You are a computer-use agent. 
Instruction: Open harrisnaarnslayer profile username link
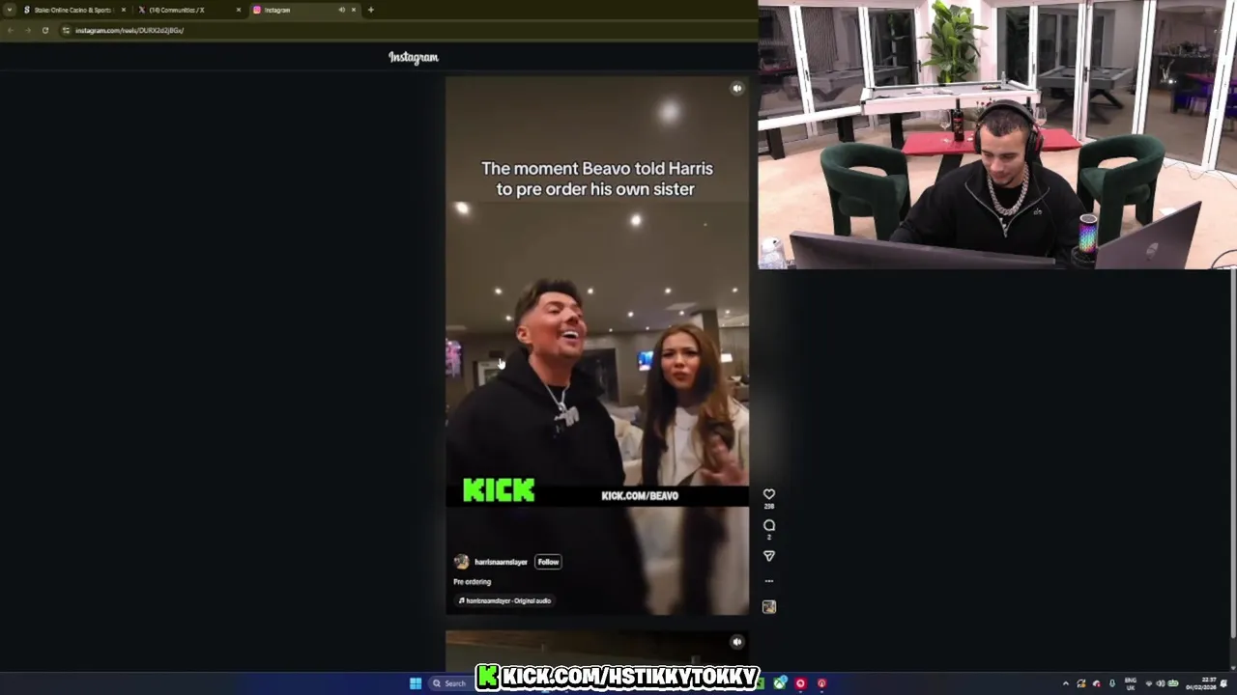tap(501, 562)
